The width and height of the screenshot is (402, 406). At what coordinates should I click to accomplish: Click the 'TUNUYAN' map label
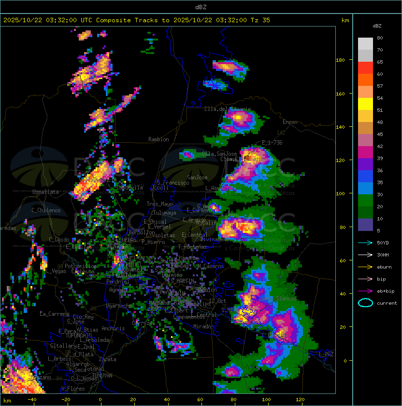click(102, 376)
